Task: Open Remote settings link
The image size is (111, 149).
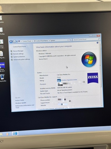Action: point(18,54)
